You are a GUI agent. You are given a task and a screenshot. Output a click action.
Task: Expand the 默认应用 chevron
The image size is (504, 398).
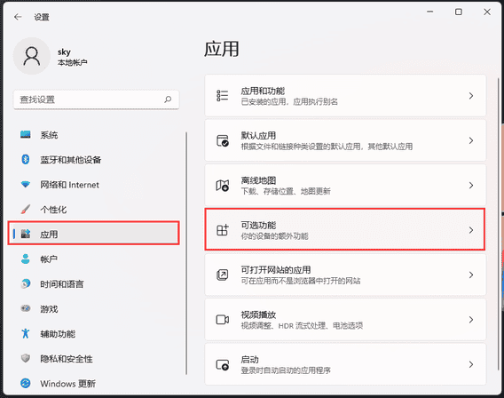471,140
